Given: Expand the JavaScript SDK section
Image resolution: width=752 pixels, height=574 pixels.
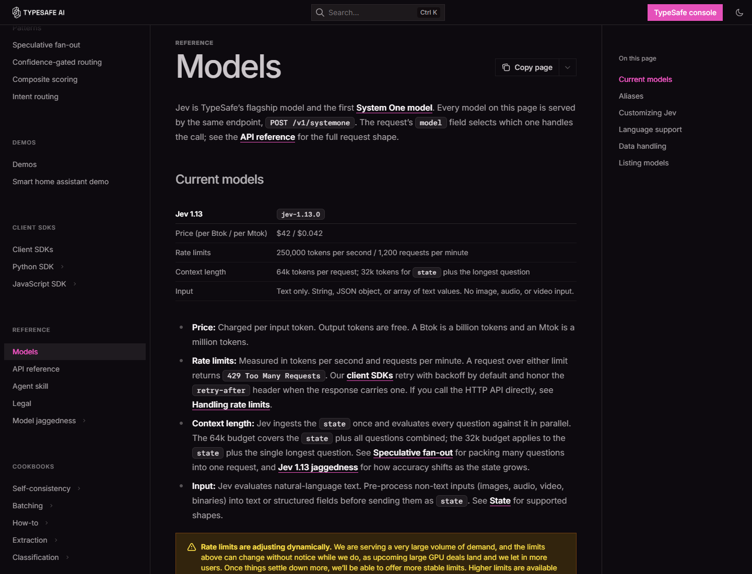Looking at the screenshot, I should click(x=75, y=284).
